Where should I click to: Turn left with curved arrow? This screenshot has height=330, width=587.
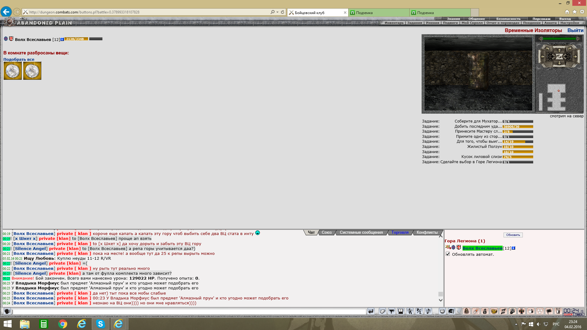pos(548,49)
